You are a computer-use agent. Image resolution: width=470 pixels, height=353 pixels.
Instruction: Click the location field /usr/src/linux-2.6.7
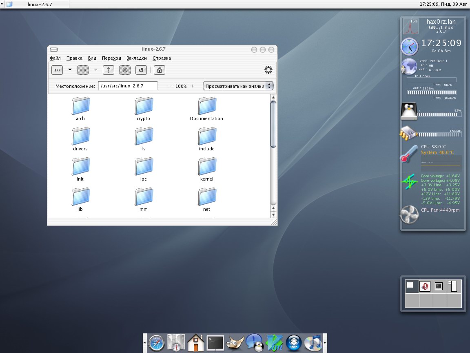pyautogui.click(x=128, y=86)
